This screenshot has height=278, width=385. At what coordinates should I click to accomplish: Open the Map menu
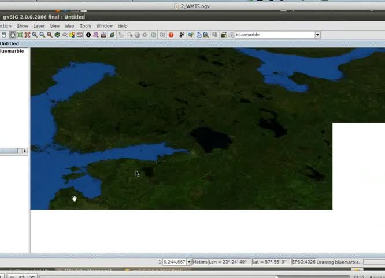coord(69,26)
